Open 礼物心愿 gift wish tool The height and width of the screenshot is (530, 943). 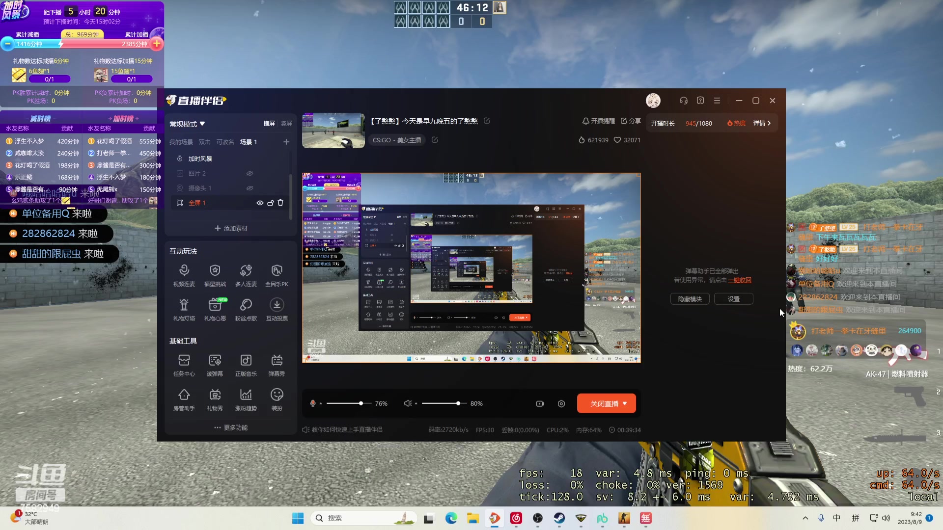215,310
